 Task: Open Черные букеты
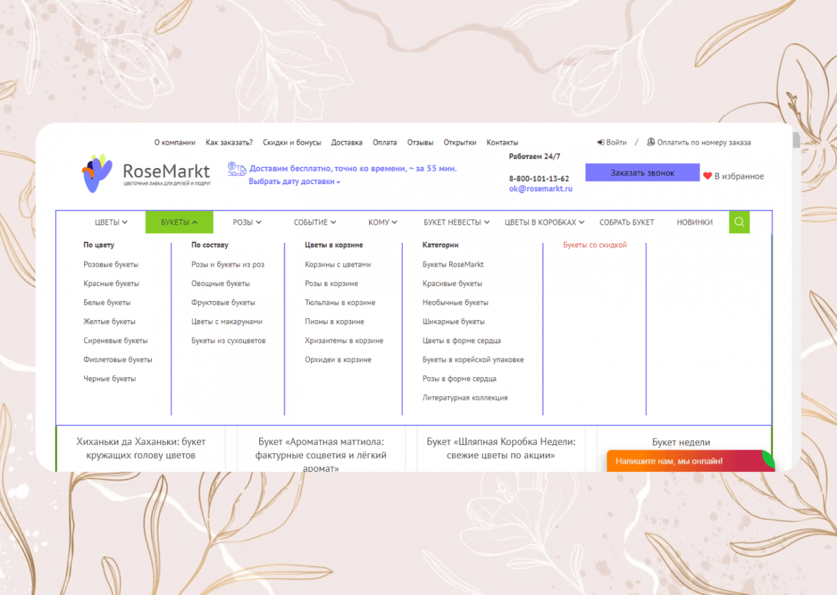click(x=109, y=379)
